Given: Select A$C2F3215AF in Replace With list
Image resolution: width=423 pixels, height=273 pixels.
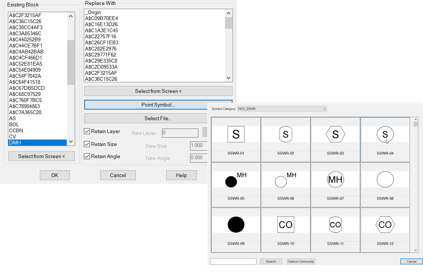Looking at the screenshot, I should [x=106, y=73].
